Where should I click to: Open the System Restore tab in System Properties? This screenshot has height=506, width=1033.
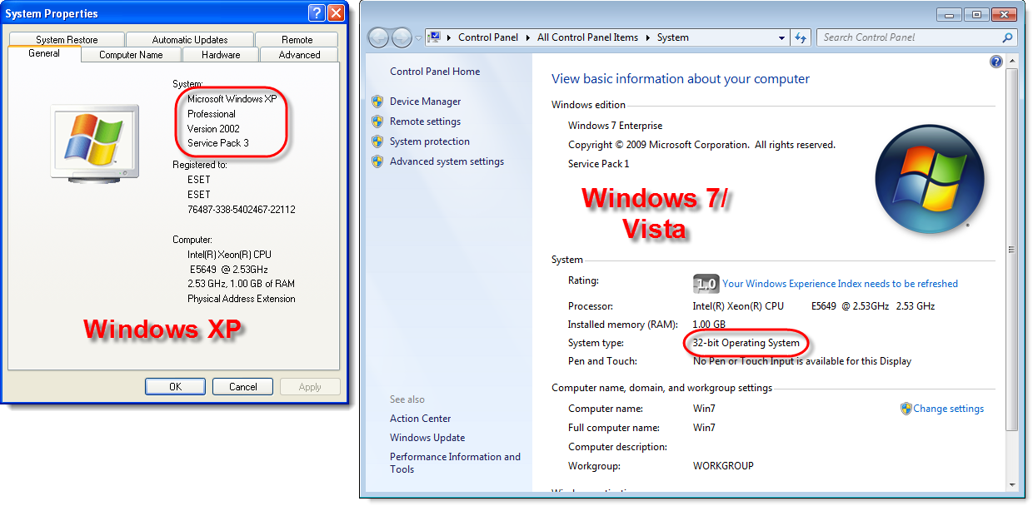67,39
